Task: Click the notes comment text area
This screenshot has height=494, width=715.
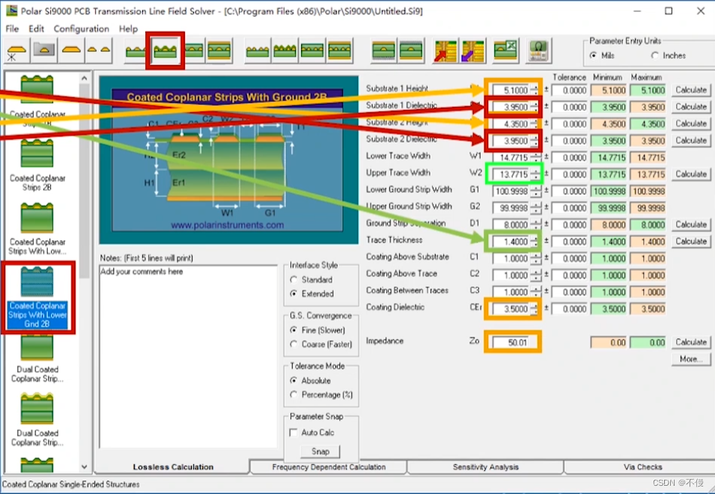Action: point(189,356)
